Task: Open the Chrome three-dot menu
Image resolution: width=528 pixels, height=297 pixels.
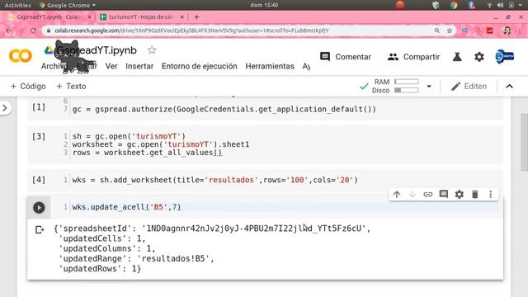Action: click(520, 31)
